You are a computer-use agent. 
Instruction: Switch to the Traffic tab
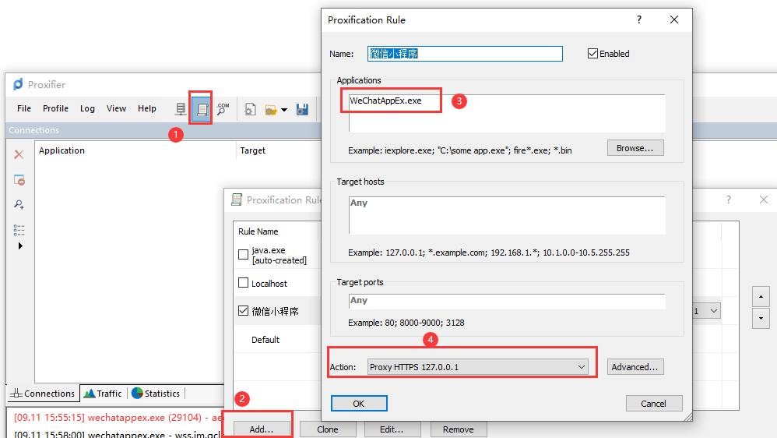(x=103, y=394)
